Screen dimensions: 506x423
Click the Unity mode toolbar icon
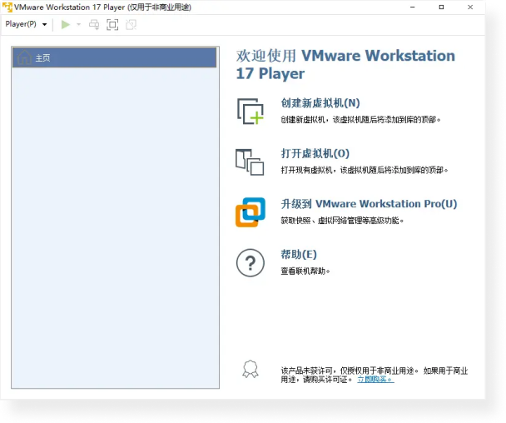click(x=131, y=24)
